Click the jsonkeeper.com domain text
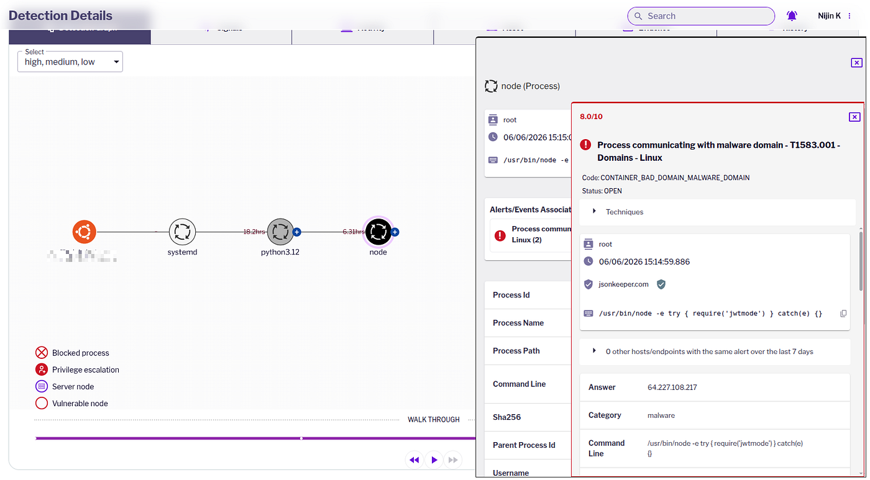 tap(624, 284)
